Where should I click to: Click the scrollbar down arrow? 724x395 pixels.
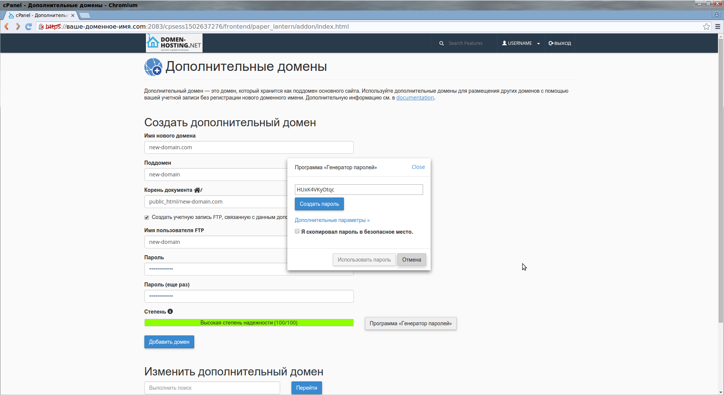(x=721, y=392)
